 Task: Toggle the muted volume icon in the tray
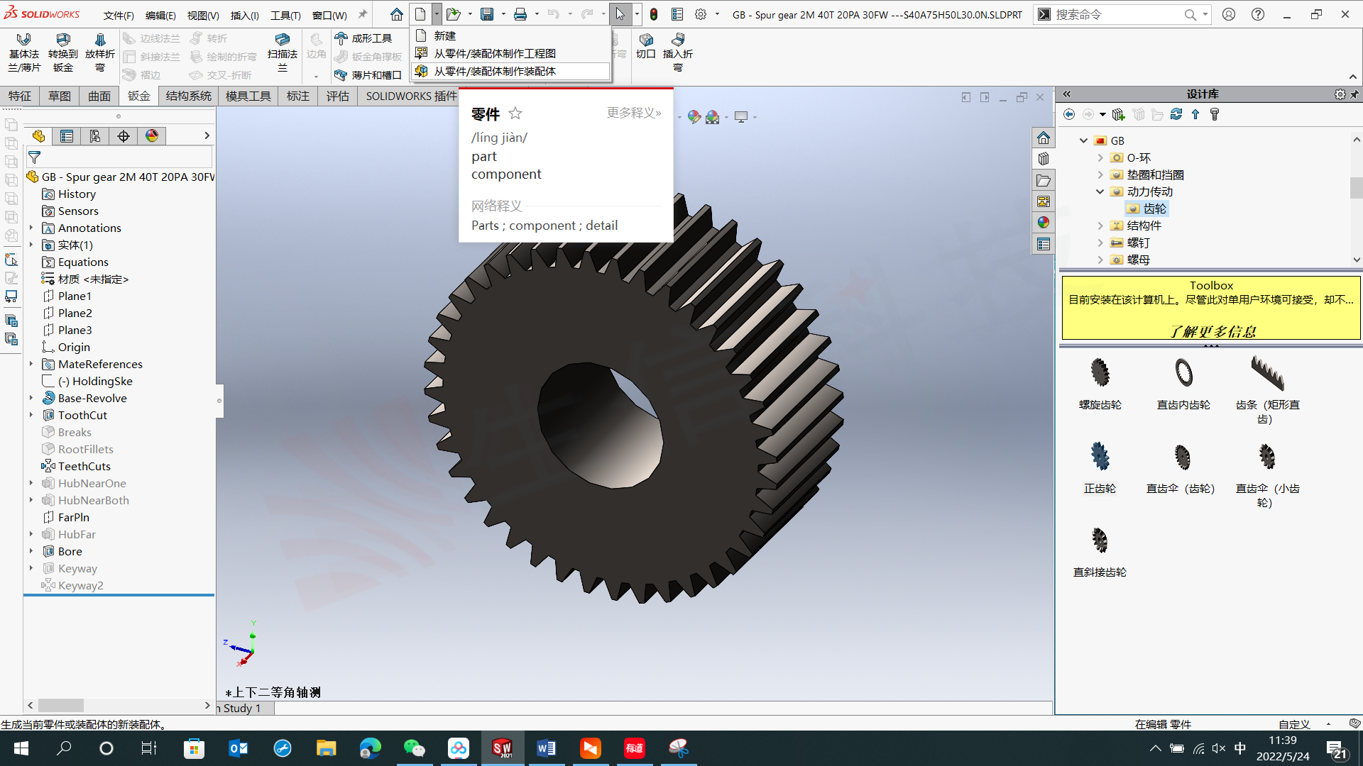point(1219,748)
